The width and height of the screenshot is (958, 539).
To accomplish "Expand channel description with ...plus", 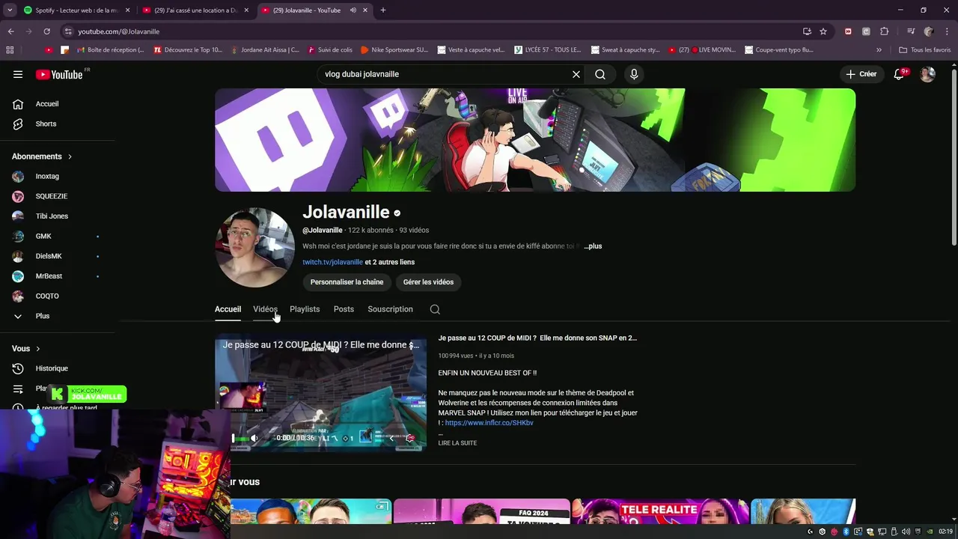I will (593, 246).
